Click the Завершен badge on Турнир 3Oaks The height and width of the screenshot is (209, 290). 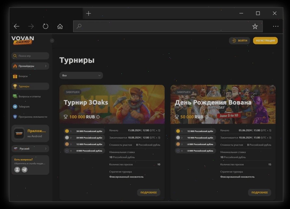point(72,92)
